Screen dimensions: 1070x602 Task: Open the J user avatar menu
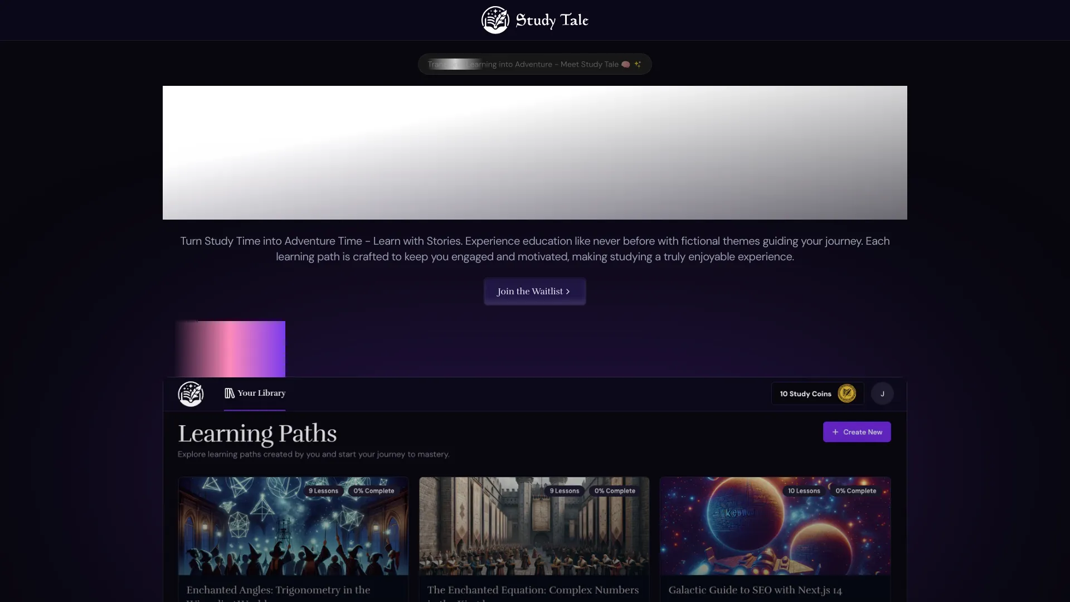(882, 394)
